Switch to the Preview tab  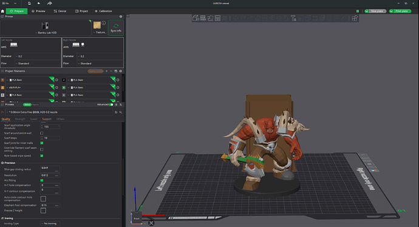(38, 11)
